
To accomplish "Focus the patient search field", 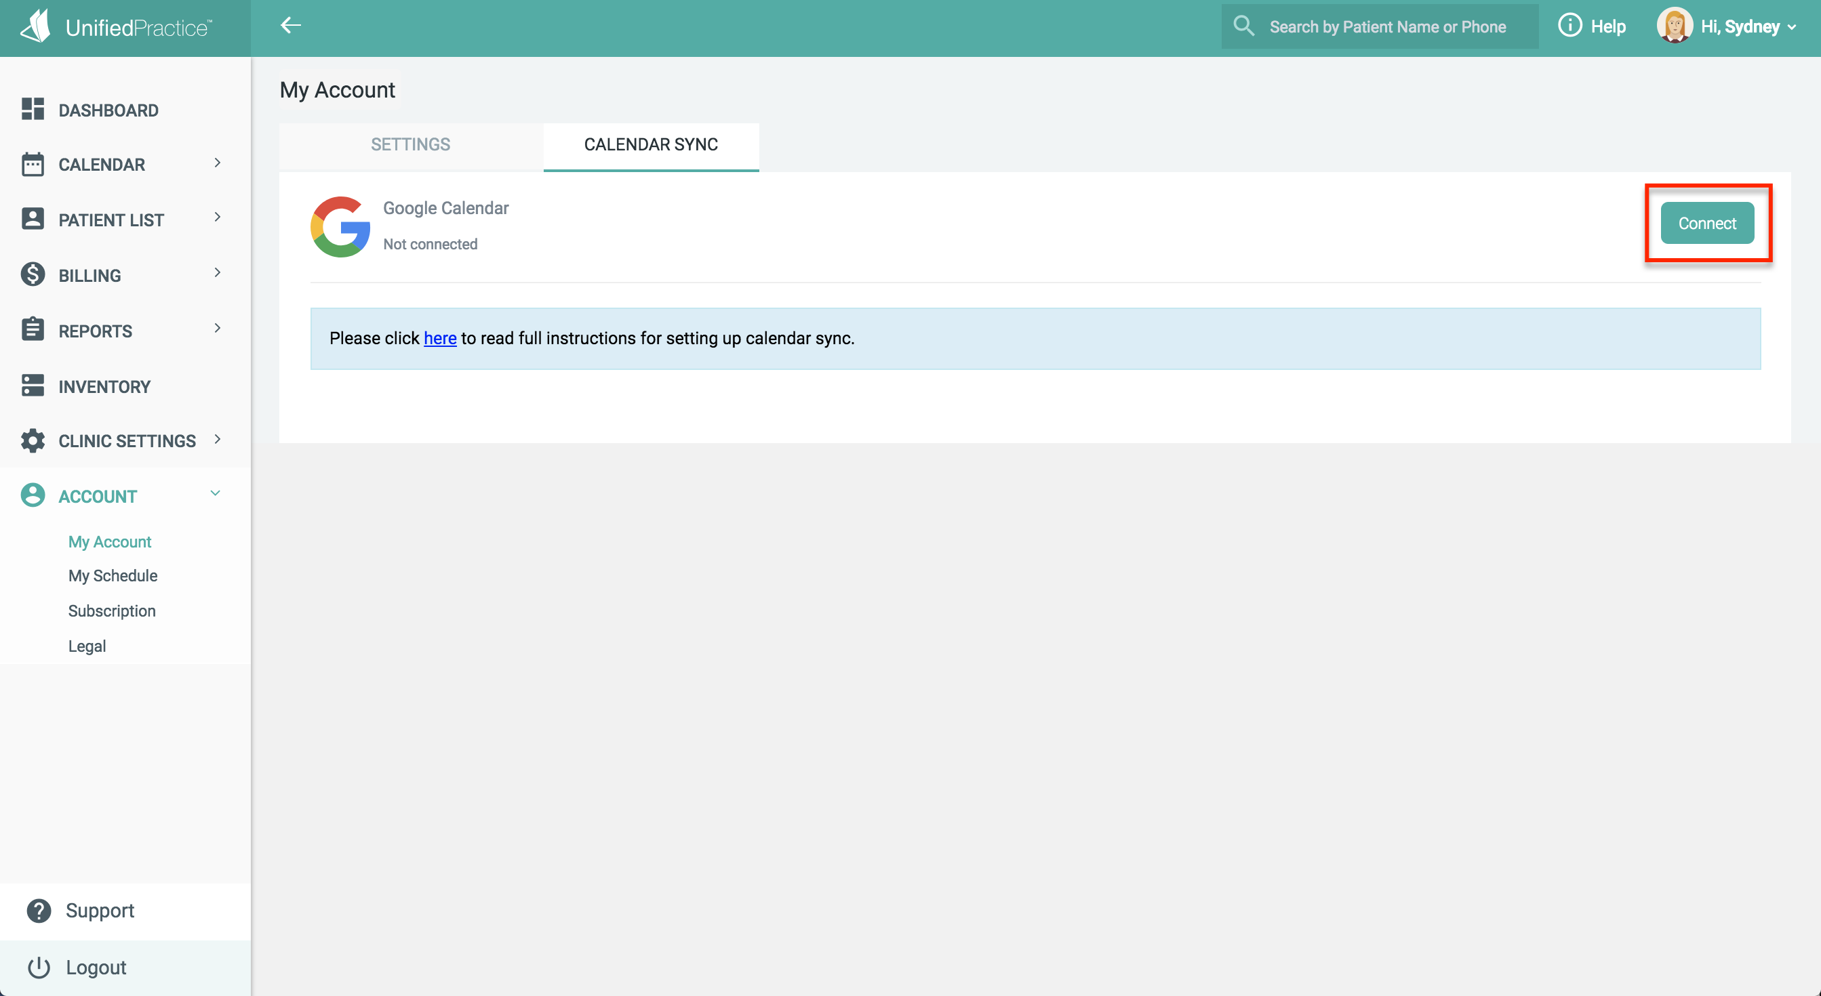I will [x=1387, y=27].
